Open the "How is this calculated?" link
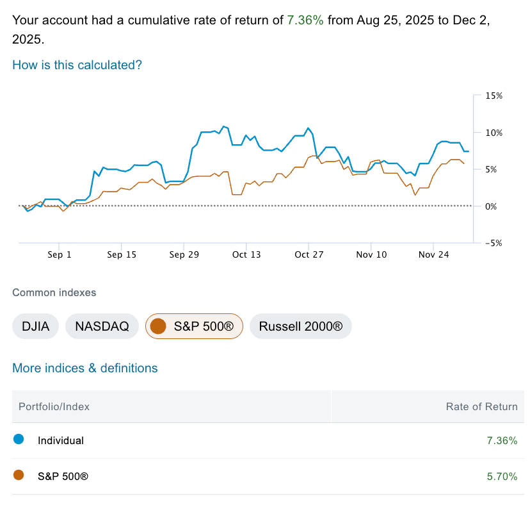The image size is (530, 505). click(x=77, y=65)
